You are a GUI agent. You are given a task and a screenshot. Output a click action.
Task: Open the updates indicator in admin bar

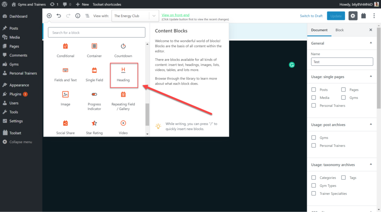pos(54,4)
